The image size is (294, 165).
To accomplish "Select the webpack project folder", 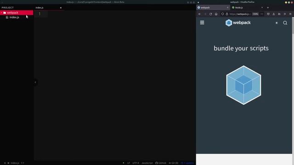I will (x=17, y=12).
